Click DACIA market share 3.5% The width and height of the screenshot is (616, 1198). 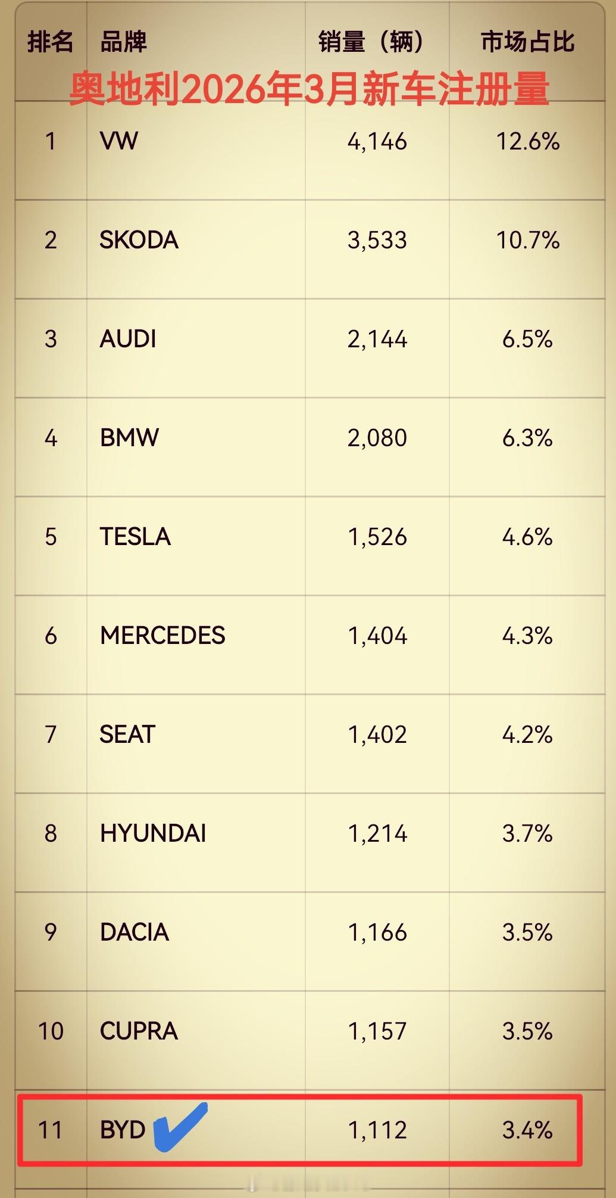527,932
